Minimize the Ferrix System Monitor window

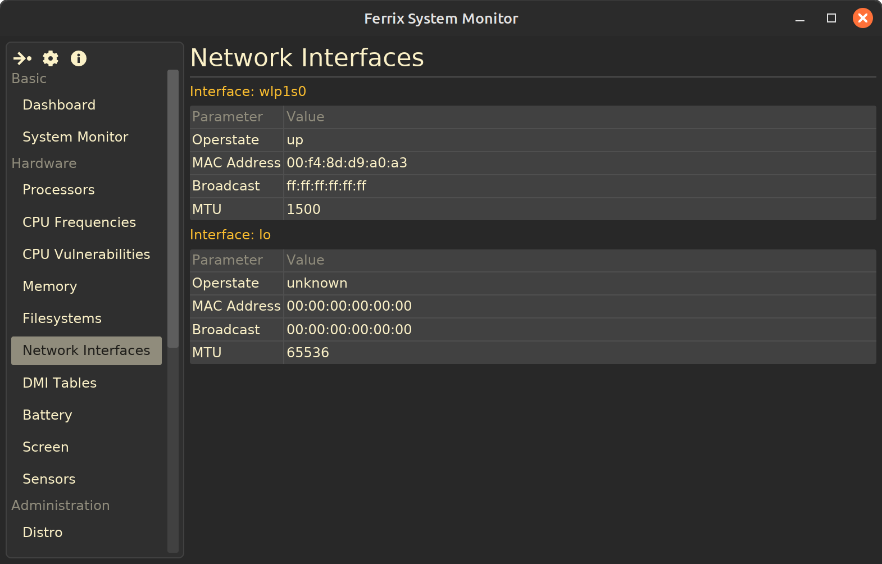[800, 19]
